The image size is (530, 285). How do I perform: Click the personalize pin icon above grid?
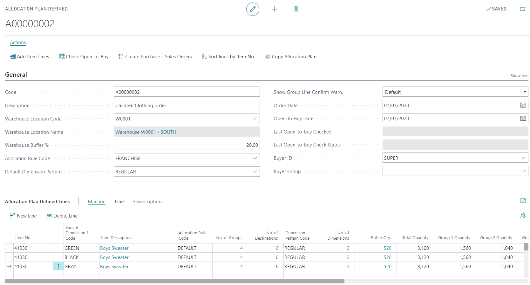[x=523, y=215]
